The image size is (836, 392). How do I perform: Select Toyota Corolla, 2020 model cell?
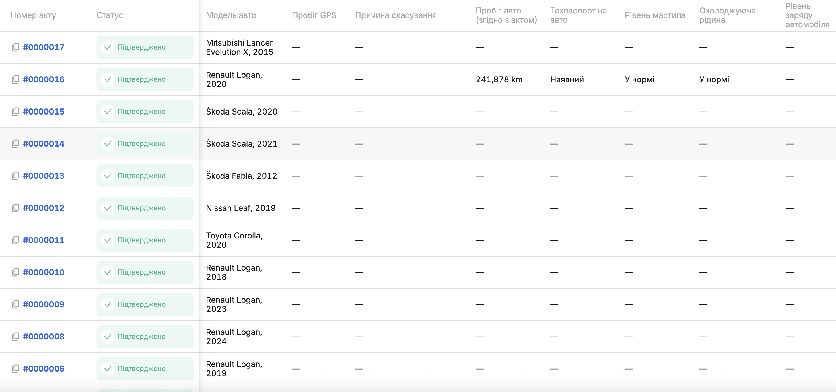(234, 240)
